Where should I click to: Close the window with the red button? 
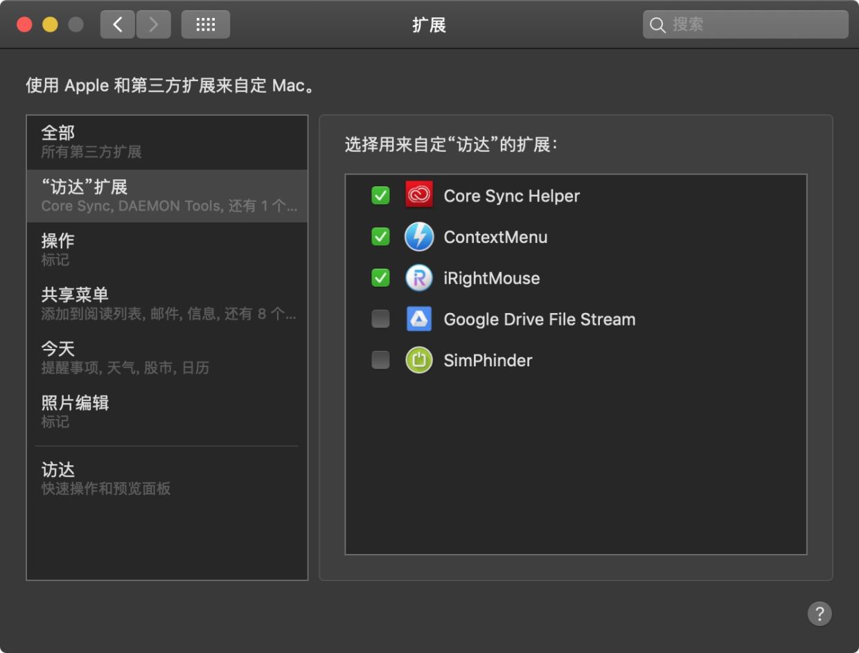click(24, 25)
